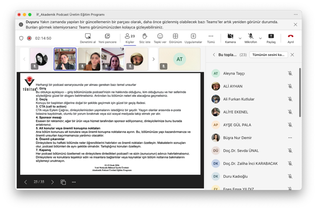Expand the Mikrofon options dropdown arrow
This screenshot has width=317, height=210.
coord(261,38)
